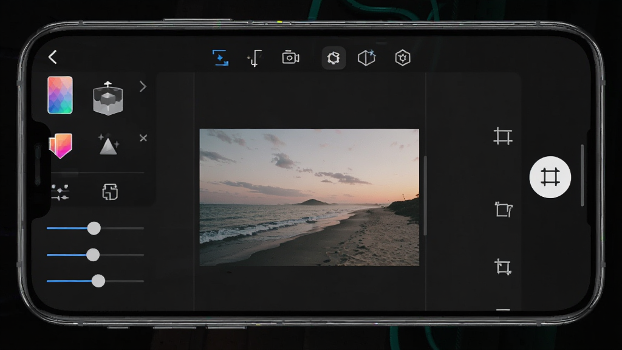Open the adjustment sliders icon

[x=60, y=192]
